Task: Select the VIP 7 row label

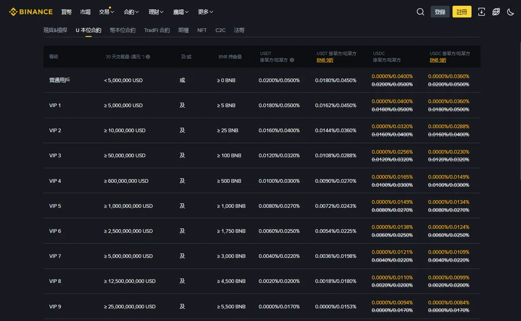Action: point(55,256)
